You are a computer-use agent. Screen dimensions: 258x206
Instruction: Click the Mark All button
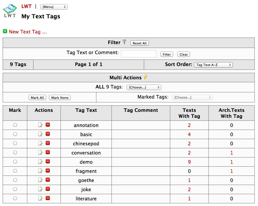tap(37, 98)
